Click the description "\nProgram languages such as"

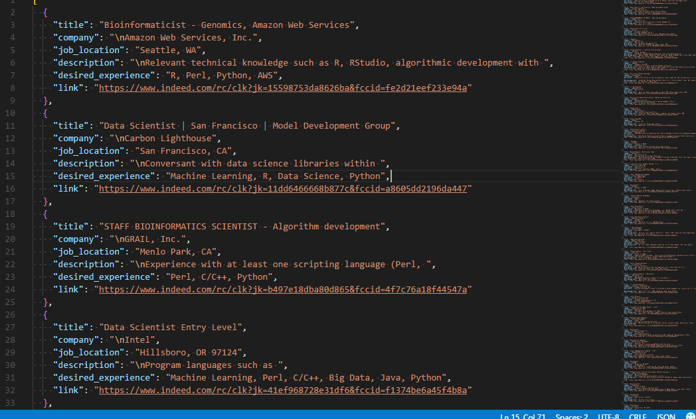pos(207,365)
